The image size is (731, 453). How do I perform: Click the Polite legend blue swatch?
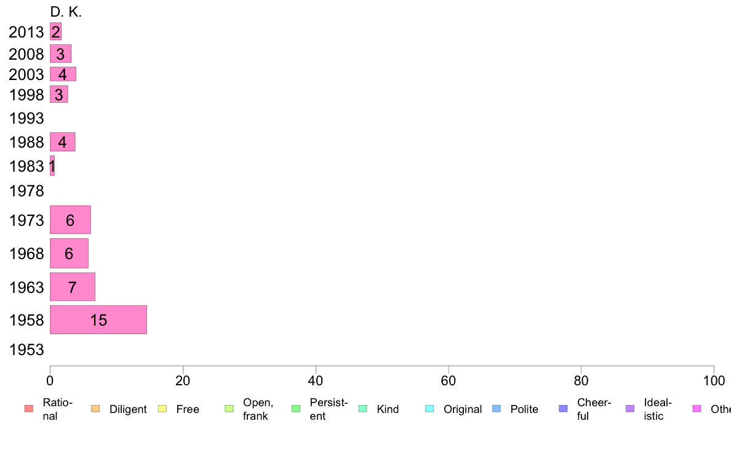(x=497, y=409)
